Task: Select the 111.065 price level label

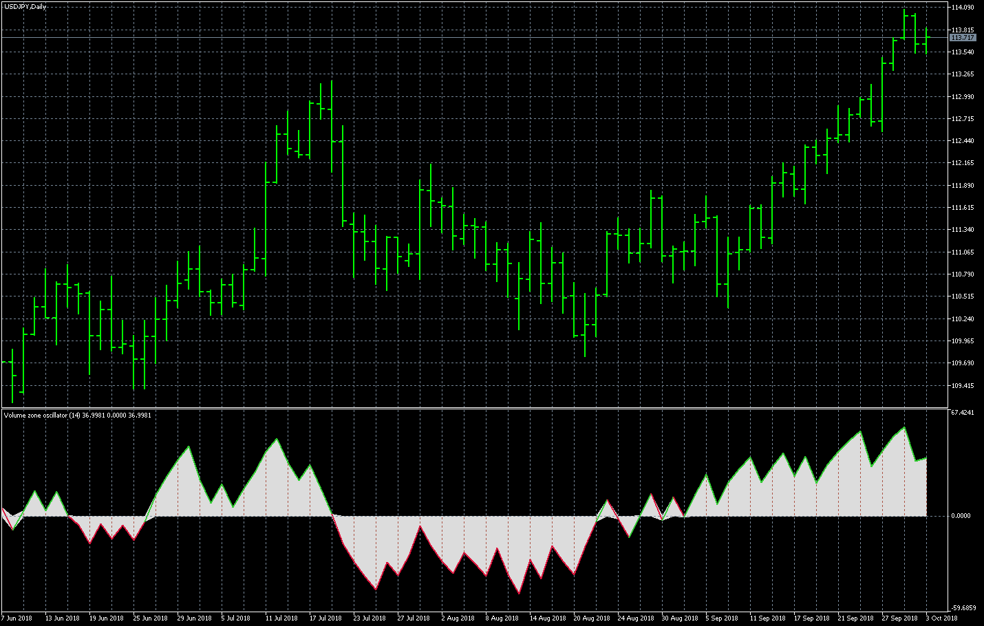Action: click(963, 252)
